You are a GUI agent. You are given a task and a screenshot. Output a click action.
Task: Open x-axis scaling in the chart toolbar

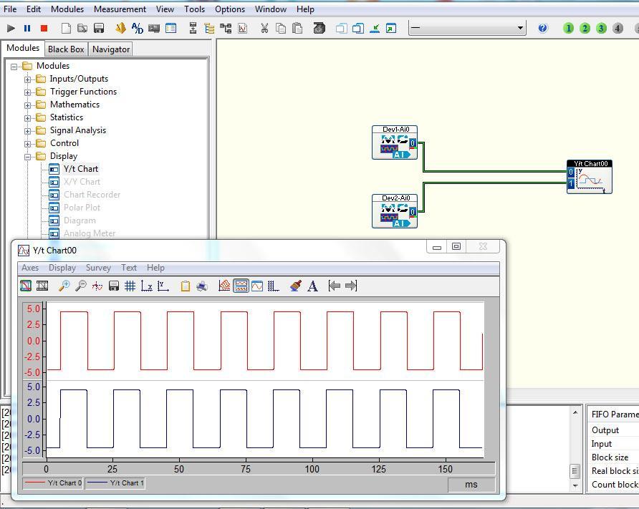[146, 286]
